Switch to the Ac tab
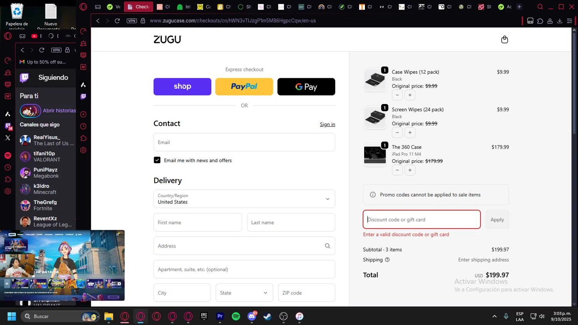Image resolution: width=578 pixels, height=325 pixels. click(x=505, y=7)
